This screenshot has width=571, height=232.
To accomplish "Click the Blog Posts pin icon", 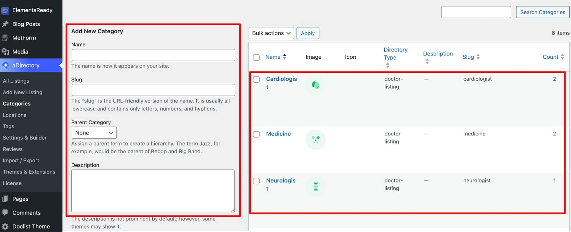I will click(5, 24).
